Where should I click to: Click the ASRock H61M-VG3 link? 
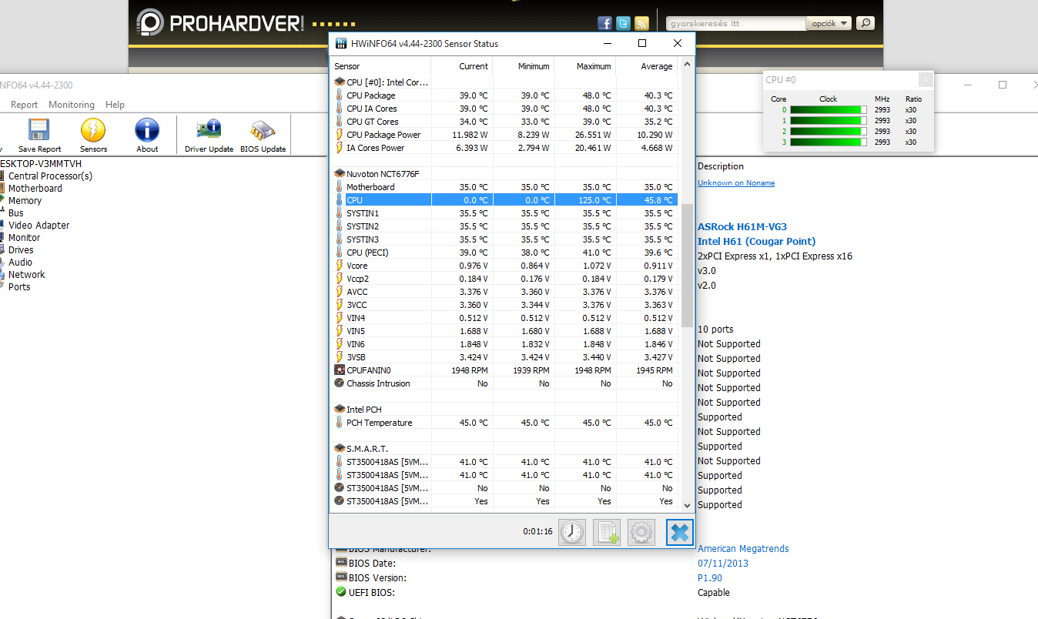click(742, 227)
